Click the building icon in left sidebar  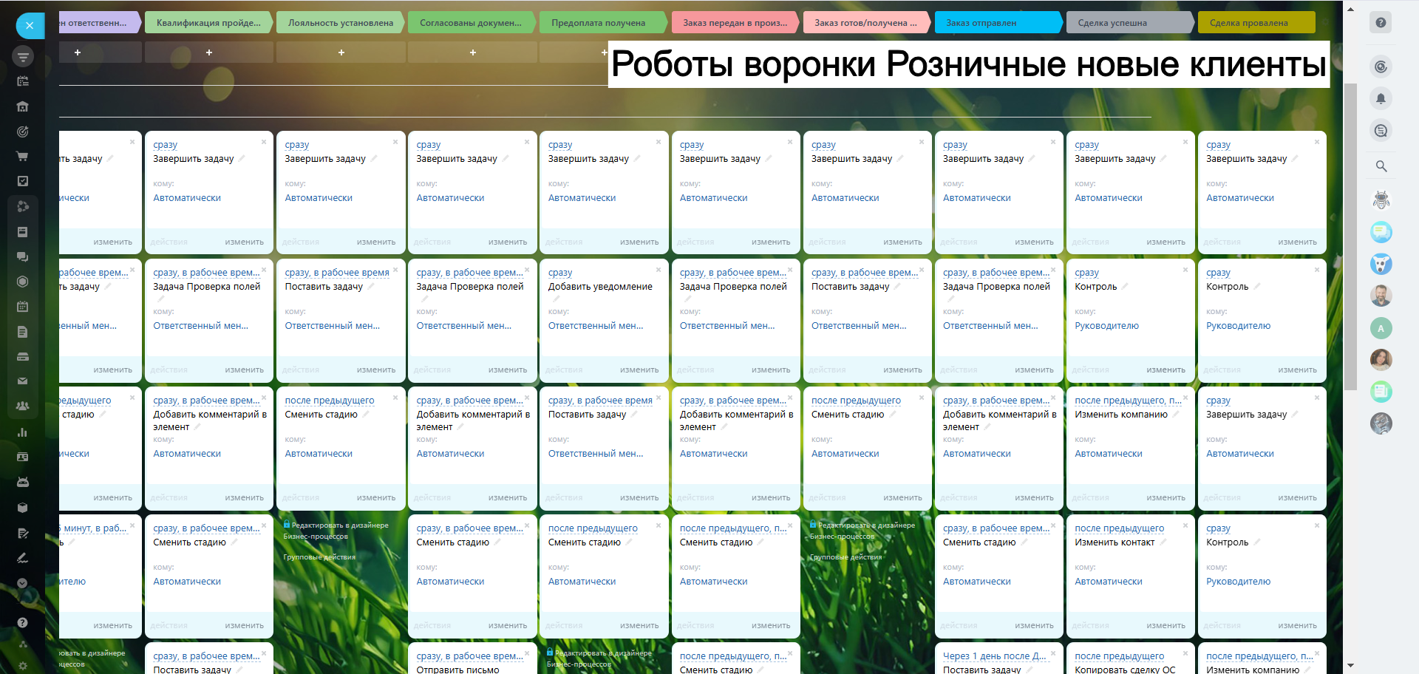point(23,106)
